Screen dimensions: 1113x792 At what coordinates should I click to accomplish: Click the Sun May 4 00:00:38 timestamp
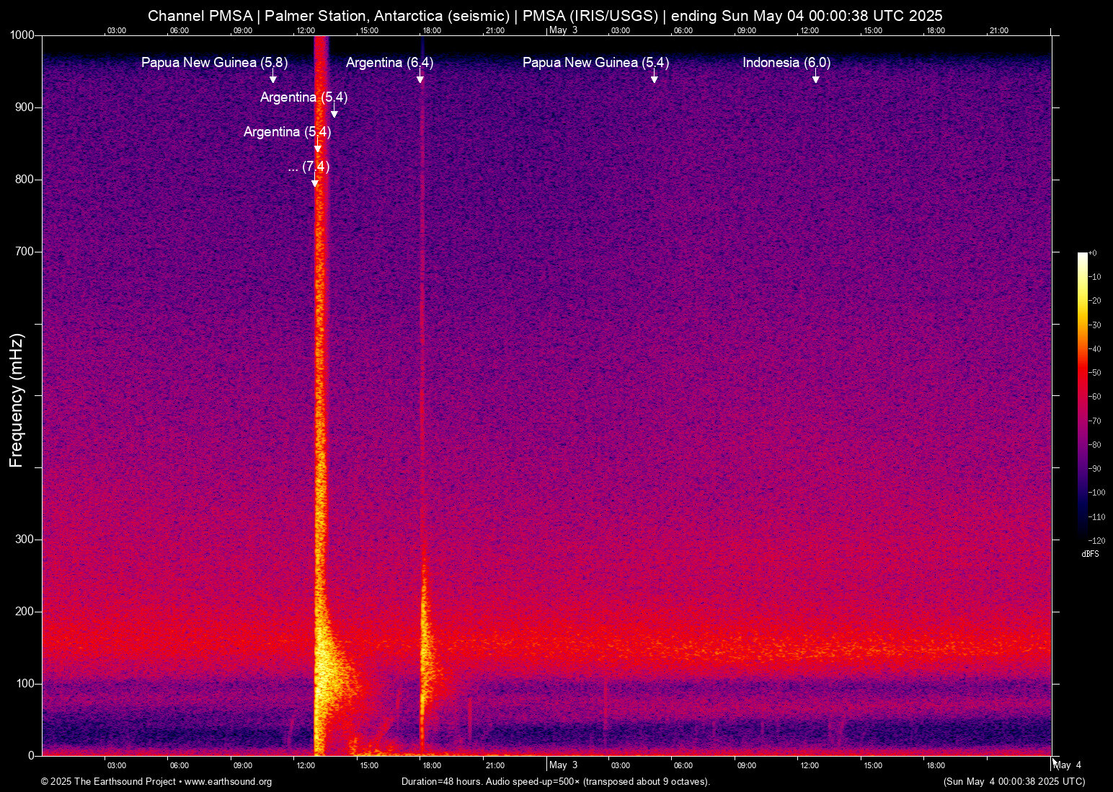[x=1014, y=782]
